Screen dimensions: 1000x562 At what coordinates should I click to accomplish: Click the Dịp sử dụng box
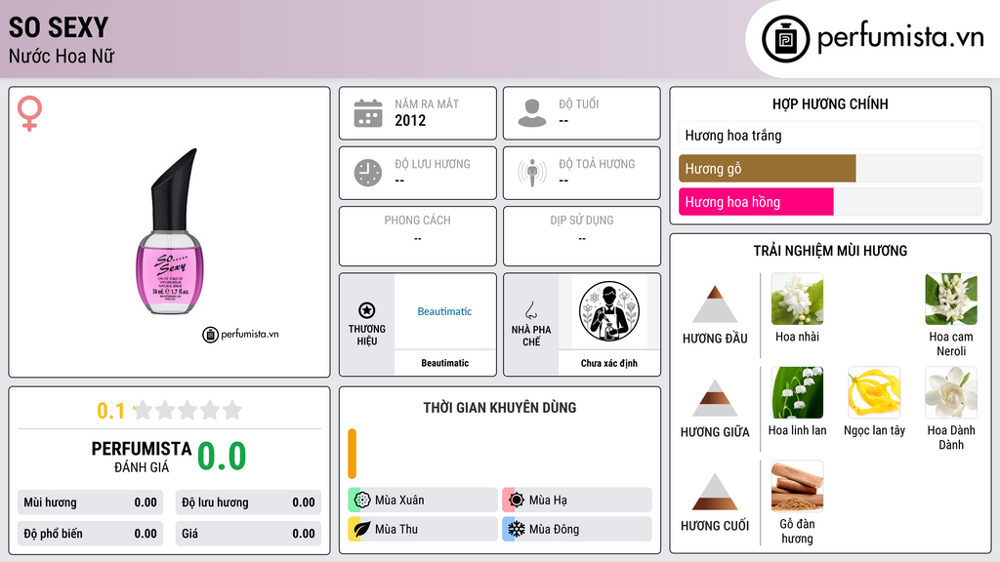coord(582,236)
